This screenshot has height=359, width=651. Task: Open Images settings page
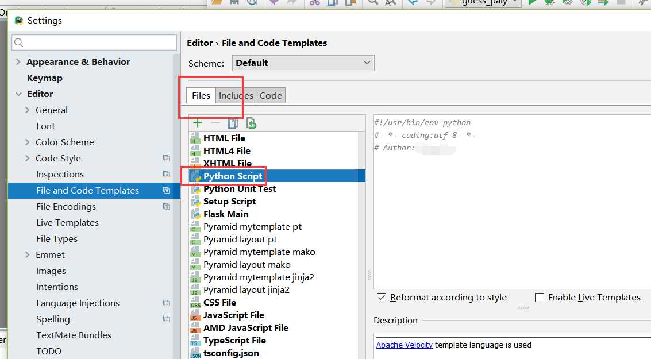[51, 271]
